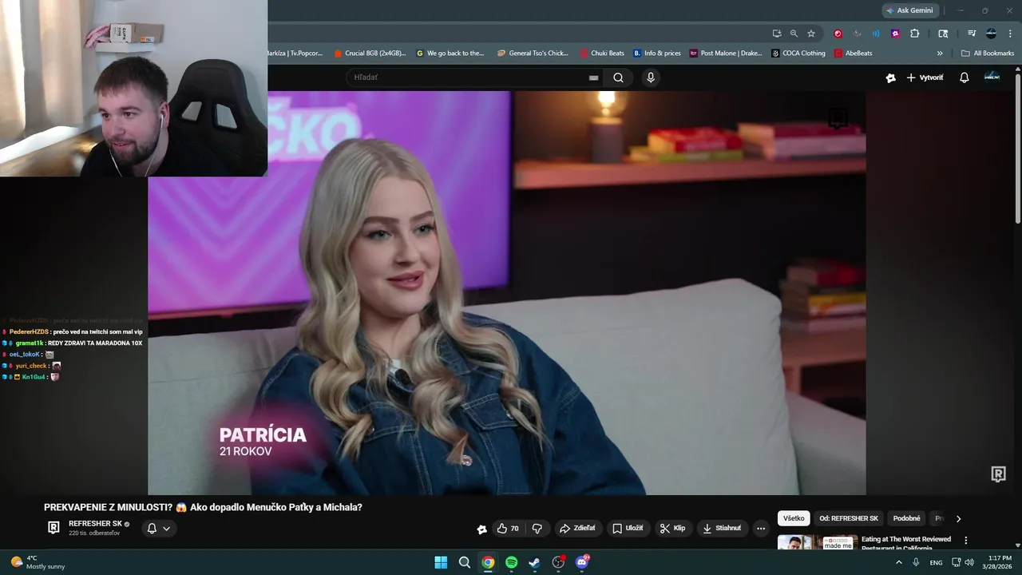Open the YouTube account avatar menu
This screenshot has width=1022, height=575.
992,77
